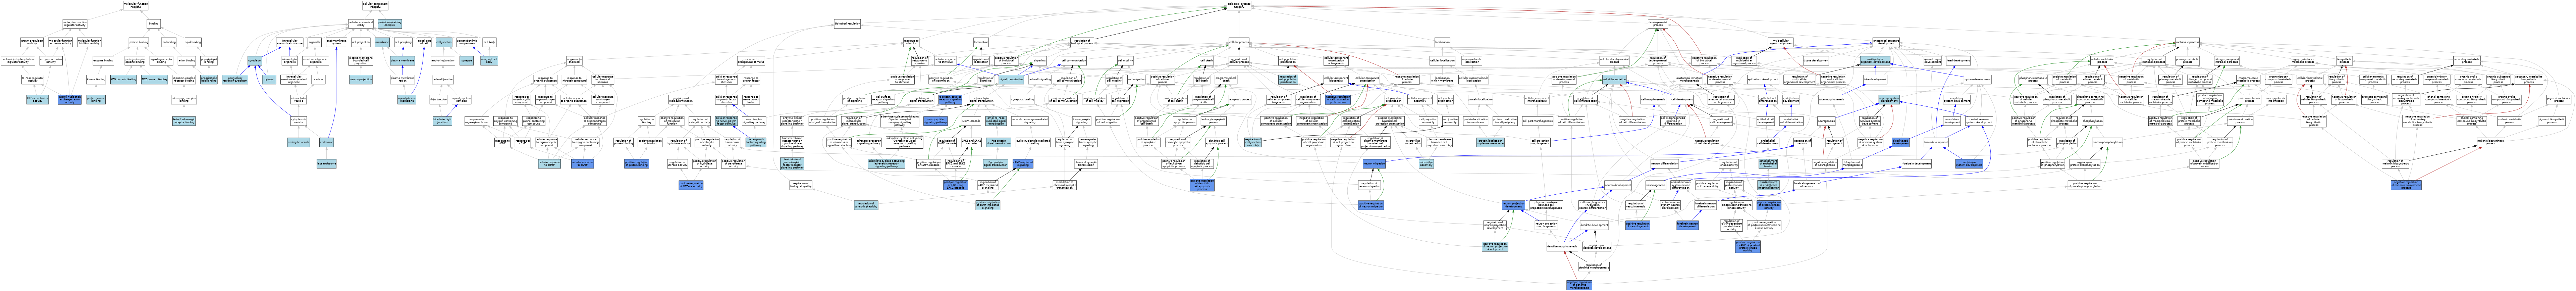Select the neuropeptide signaling pathway node
The image size is (2576, 291).
click(x=935, y=121)
